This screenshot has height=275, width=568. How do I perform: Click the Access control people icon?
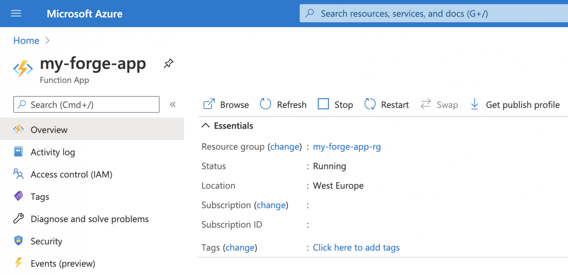click(x=18, y=174)
